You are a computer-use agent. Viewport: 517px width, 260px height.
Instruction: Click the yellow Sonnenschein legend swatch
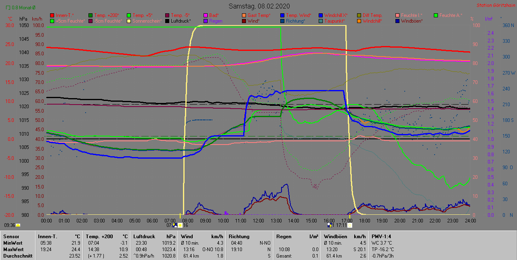click(129, 21)
